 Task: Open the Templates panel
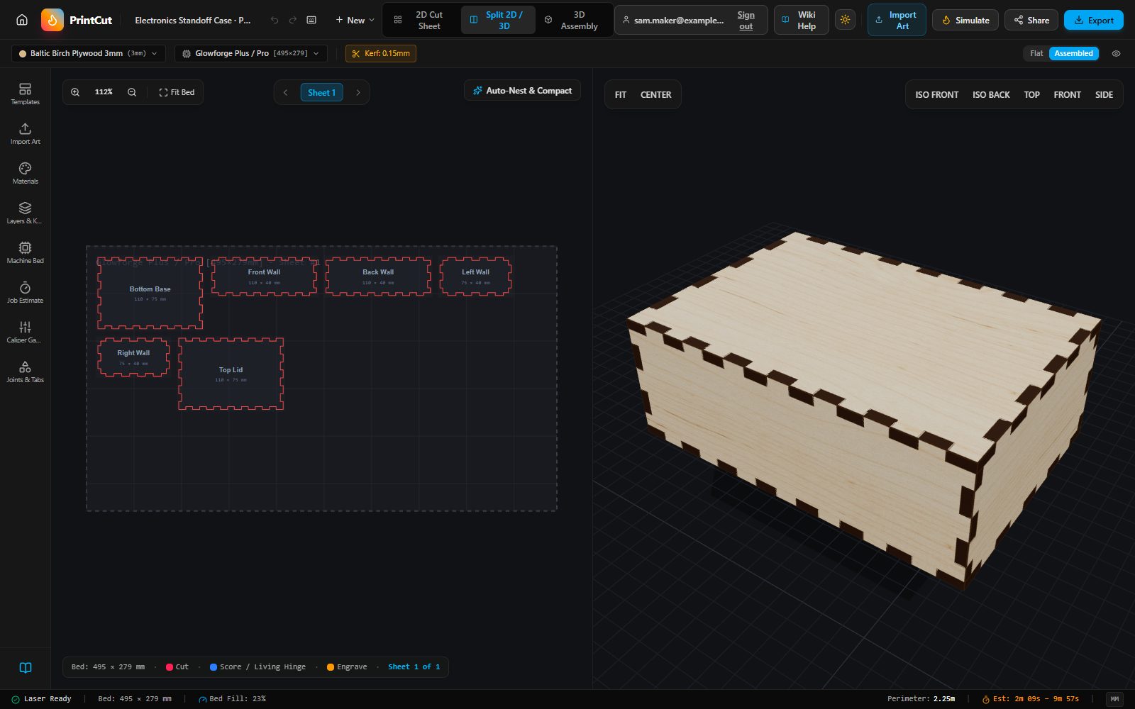[25, 94]
